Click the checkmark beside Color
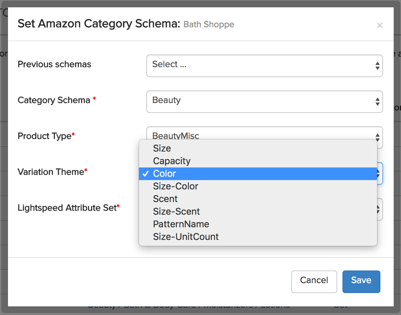Image resolution: width=401 pixels, height=315 pixels. 145,174
